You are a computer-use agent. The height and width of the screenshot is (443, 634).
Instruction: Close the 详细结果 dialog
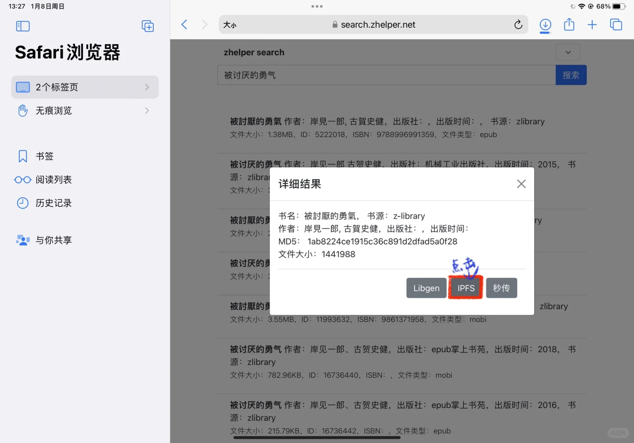coord(521,184)
